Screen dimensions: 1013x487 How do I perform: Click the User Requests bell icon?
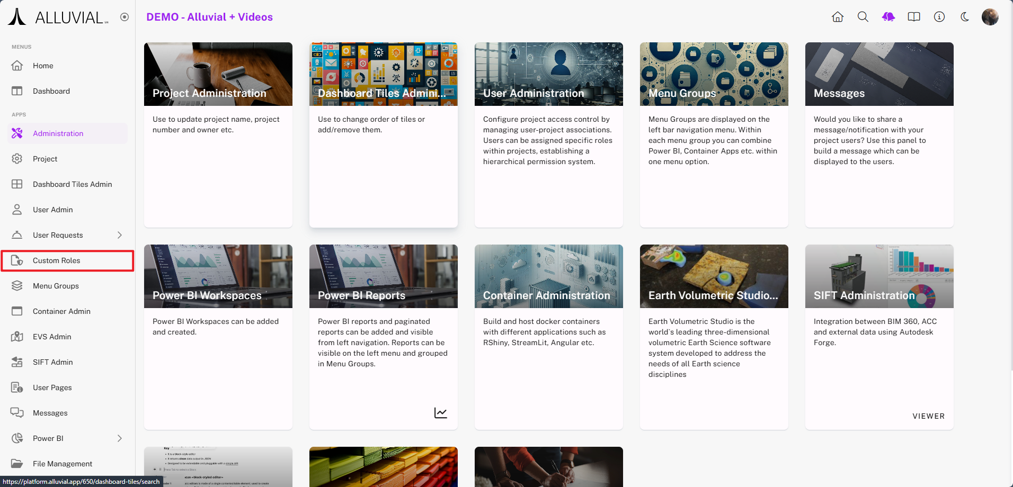pos(17,235)
